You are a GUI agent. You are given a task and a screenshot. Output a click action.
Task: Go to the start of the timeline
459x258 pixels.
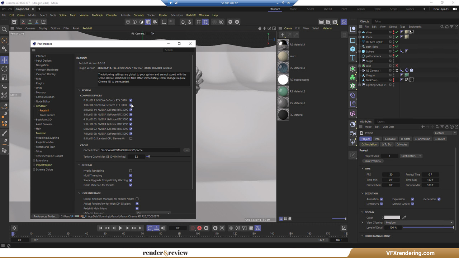tap(100, 228)
